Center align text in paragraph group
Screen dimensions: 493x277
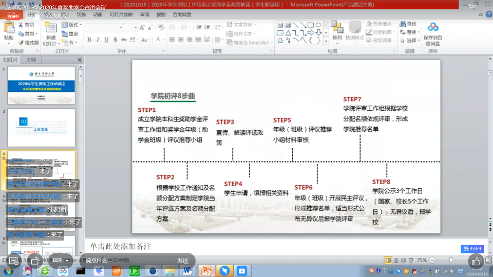click(x=181, y=39)
